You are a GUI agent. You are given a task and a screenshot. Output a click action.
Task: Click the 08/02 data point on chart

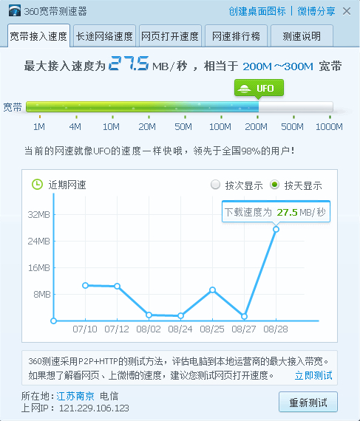pos(149,315)
